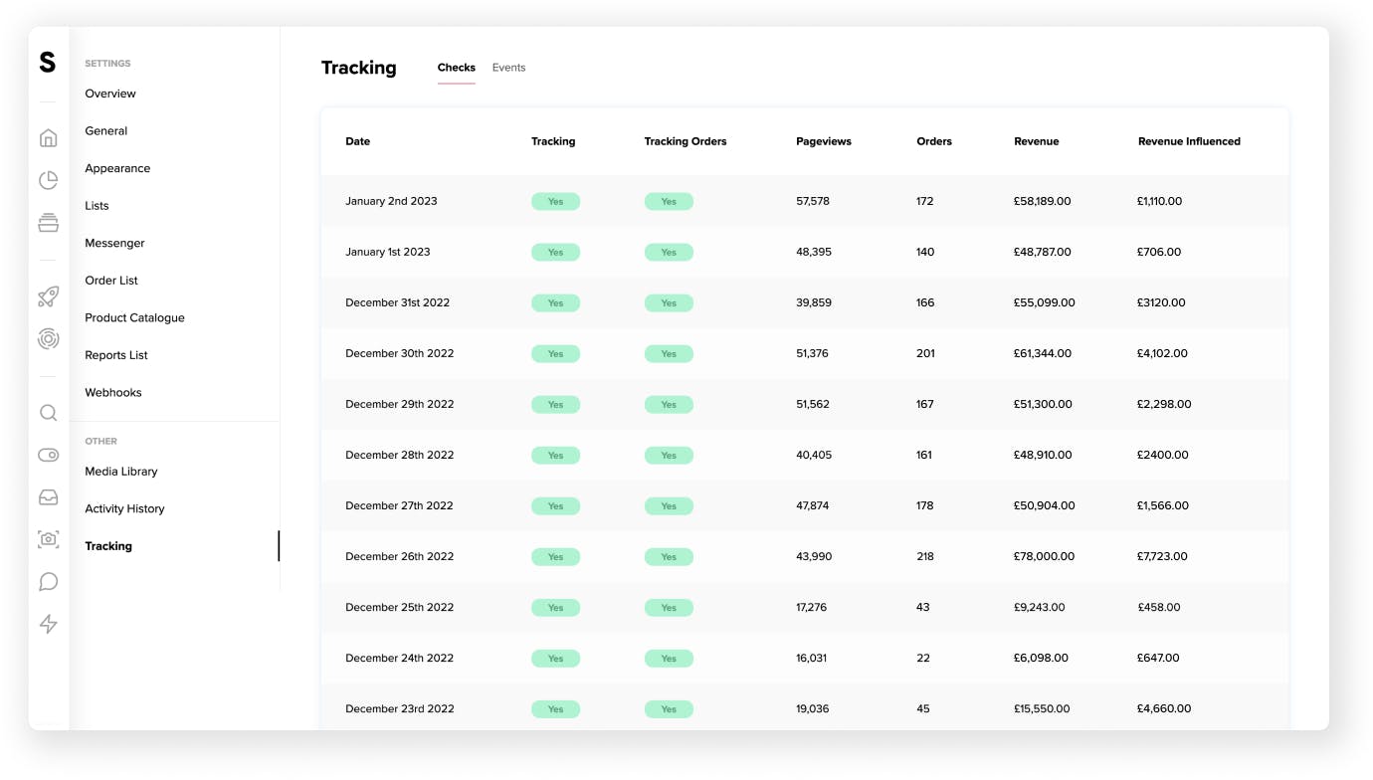
Task: Click revenue value £78,000.00
Action: pos(1045,556)
